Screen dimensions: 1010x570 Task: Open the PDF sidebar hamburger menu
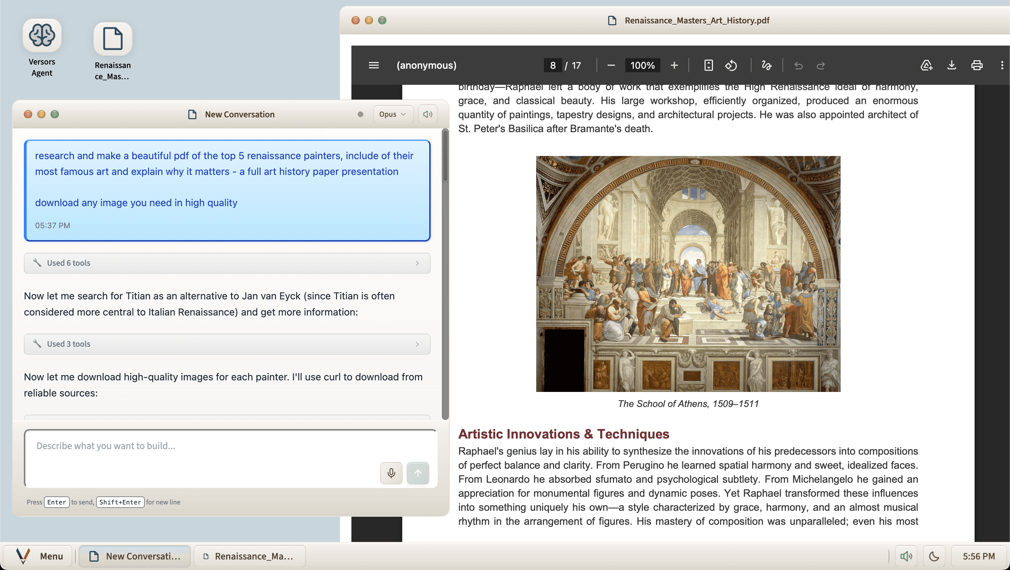point(373,65)
